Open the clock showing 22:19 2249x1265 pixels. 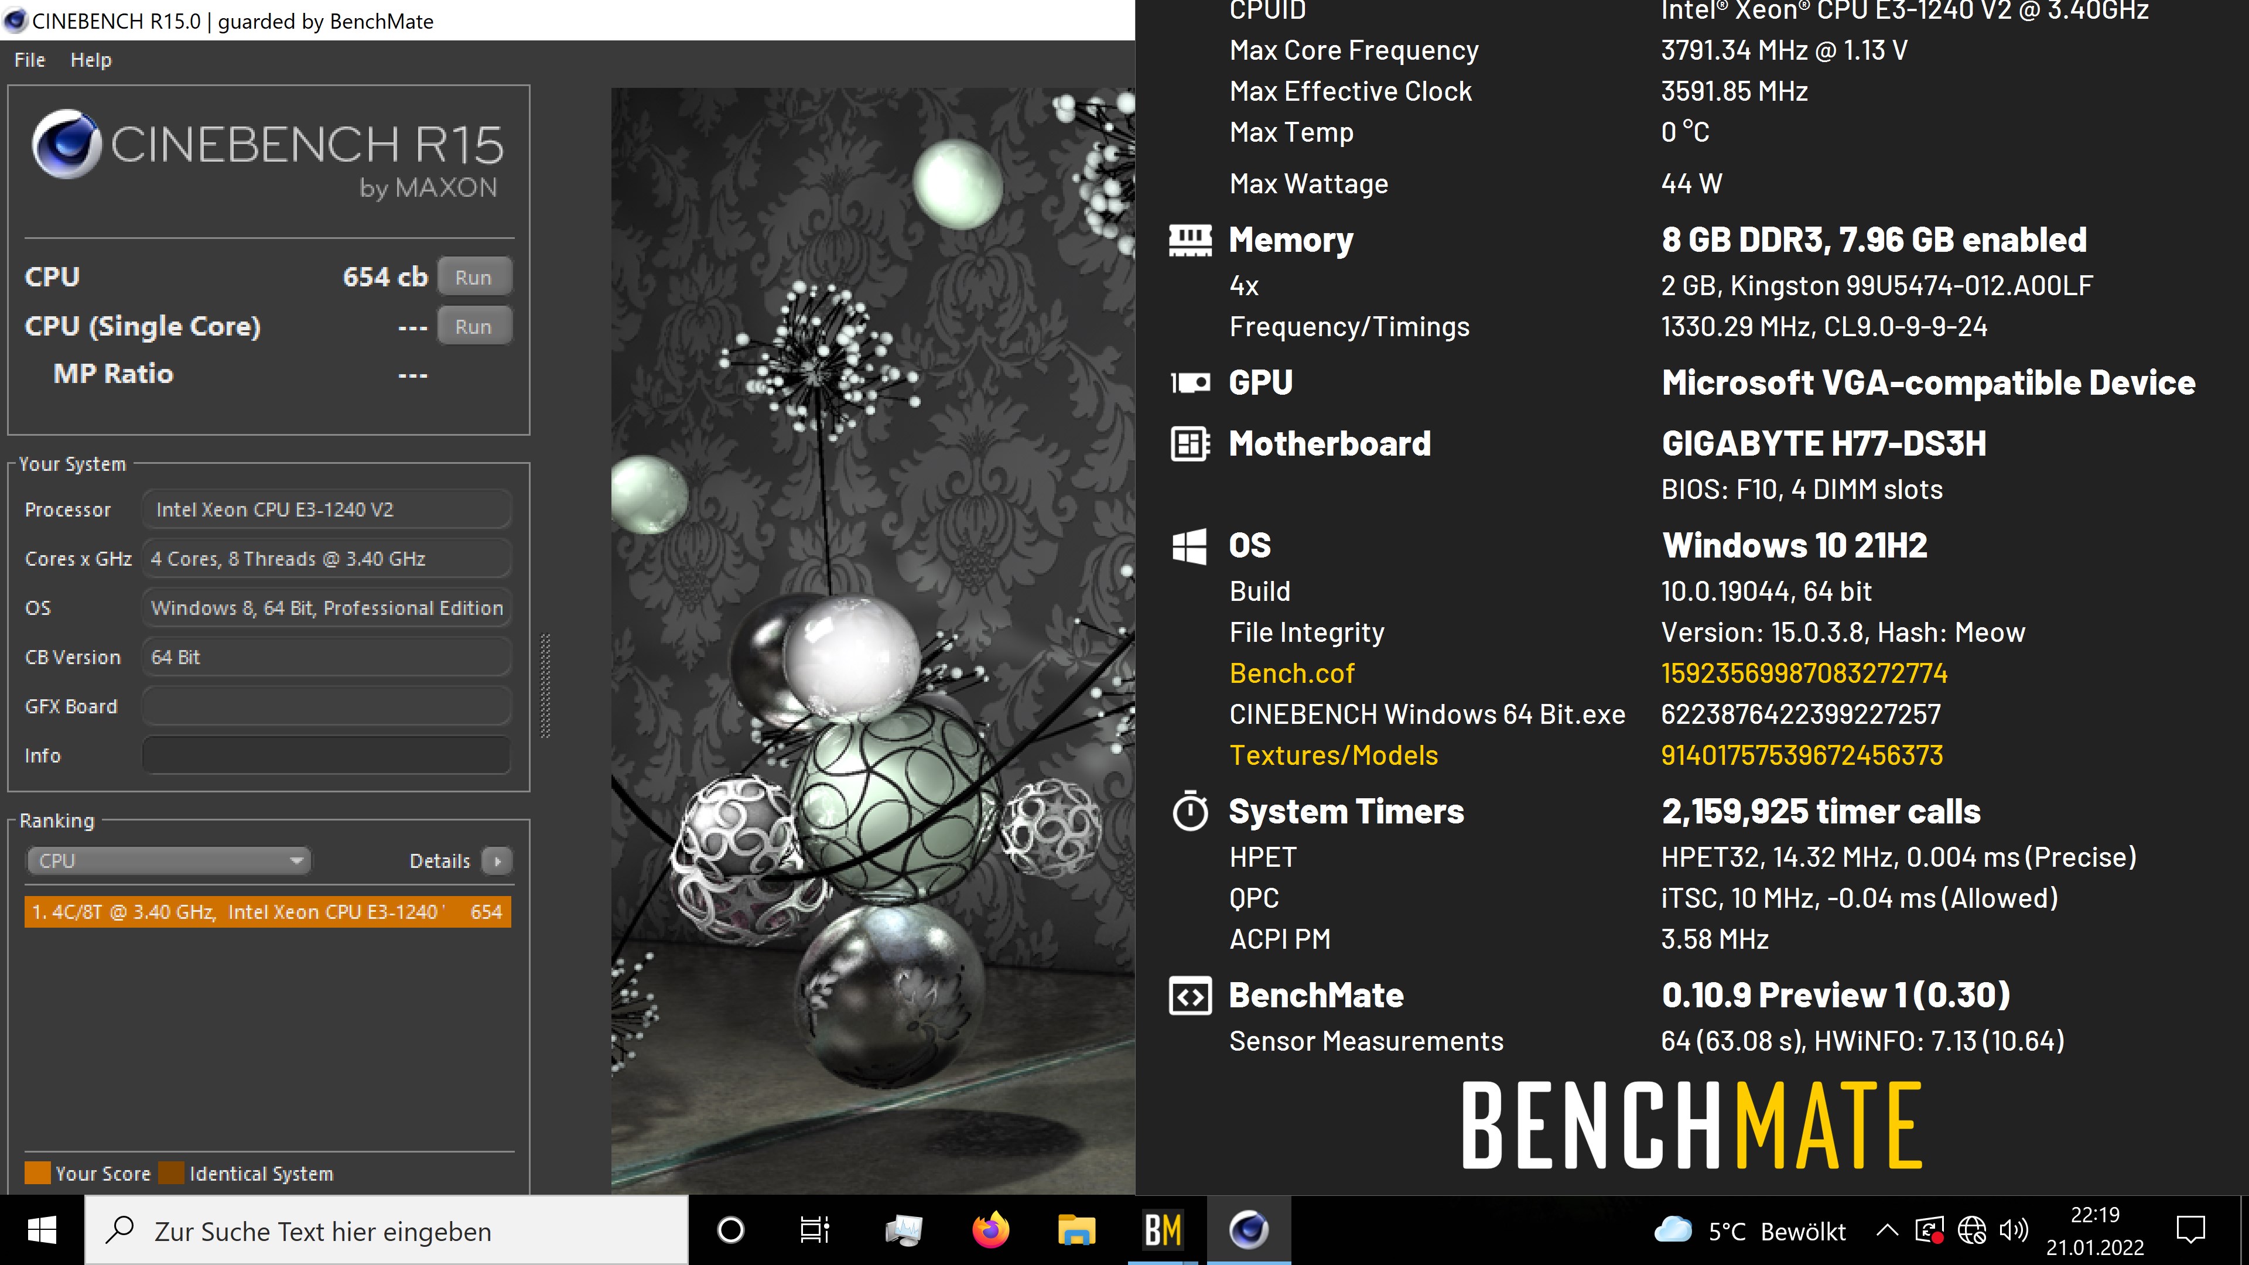(2094, 1231)
